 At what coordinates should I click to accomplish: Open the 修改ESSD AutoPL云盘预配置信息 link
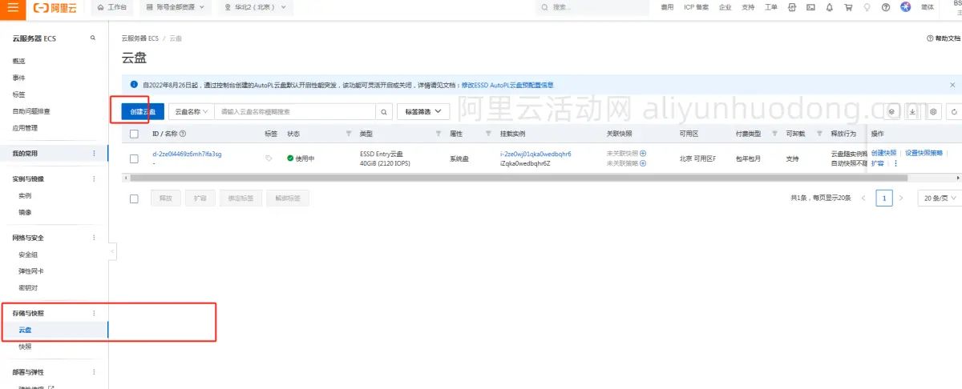coord(507,84)
